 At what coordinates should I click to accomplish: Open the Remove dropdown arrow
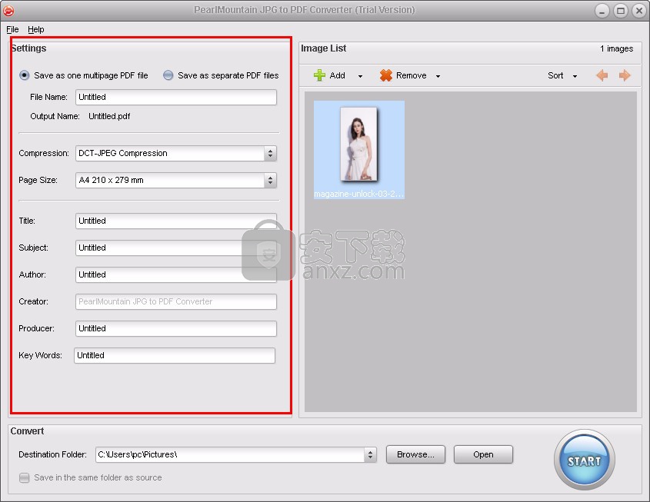tap(438, 76)
